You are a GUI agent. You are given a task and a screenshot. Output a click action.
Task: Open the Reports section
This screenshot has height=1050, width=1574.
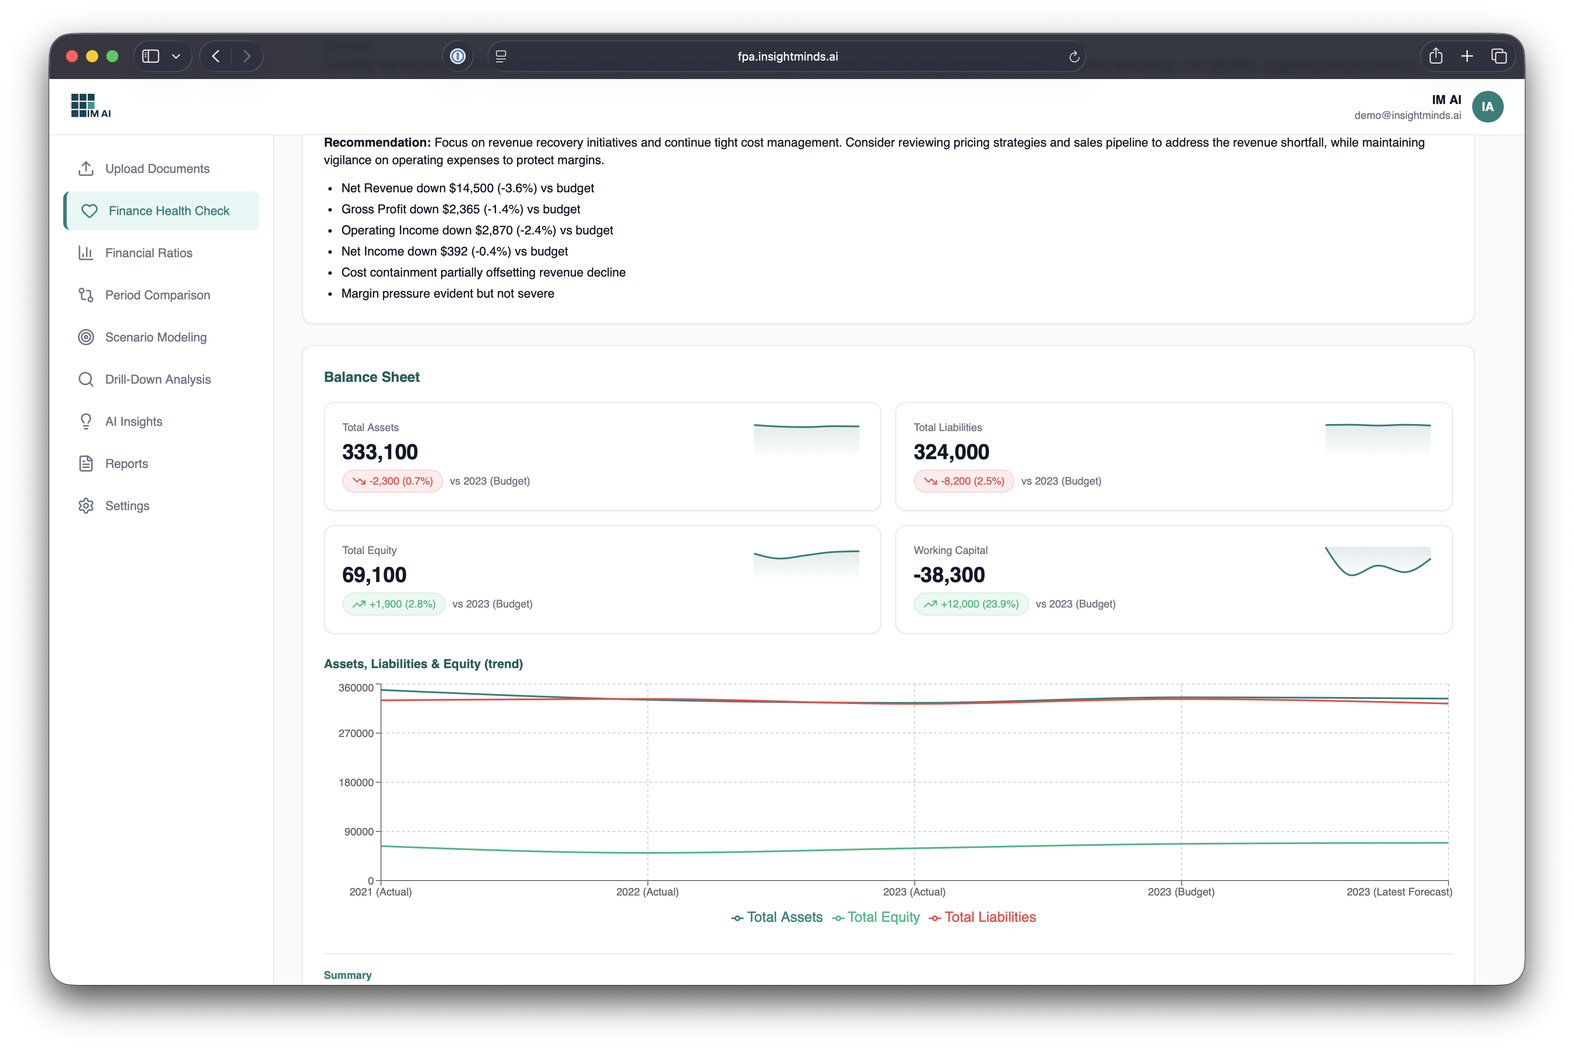pos(126,464)
